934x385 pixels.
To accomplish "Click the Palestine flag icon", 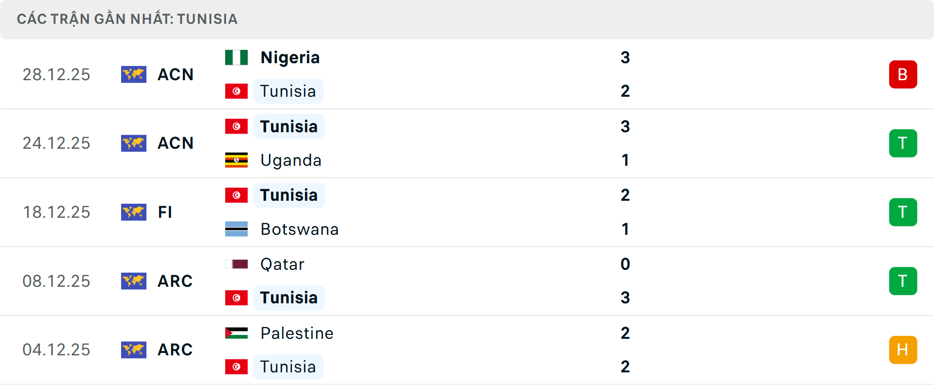I will coord(236,333).
